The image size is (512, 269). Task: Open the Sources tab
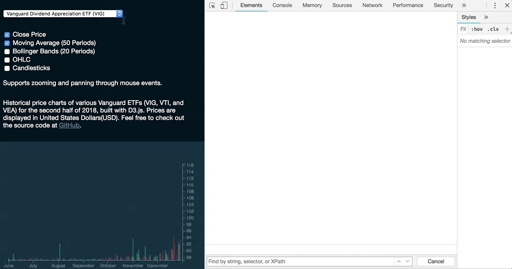click(x=342, y=6)
